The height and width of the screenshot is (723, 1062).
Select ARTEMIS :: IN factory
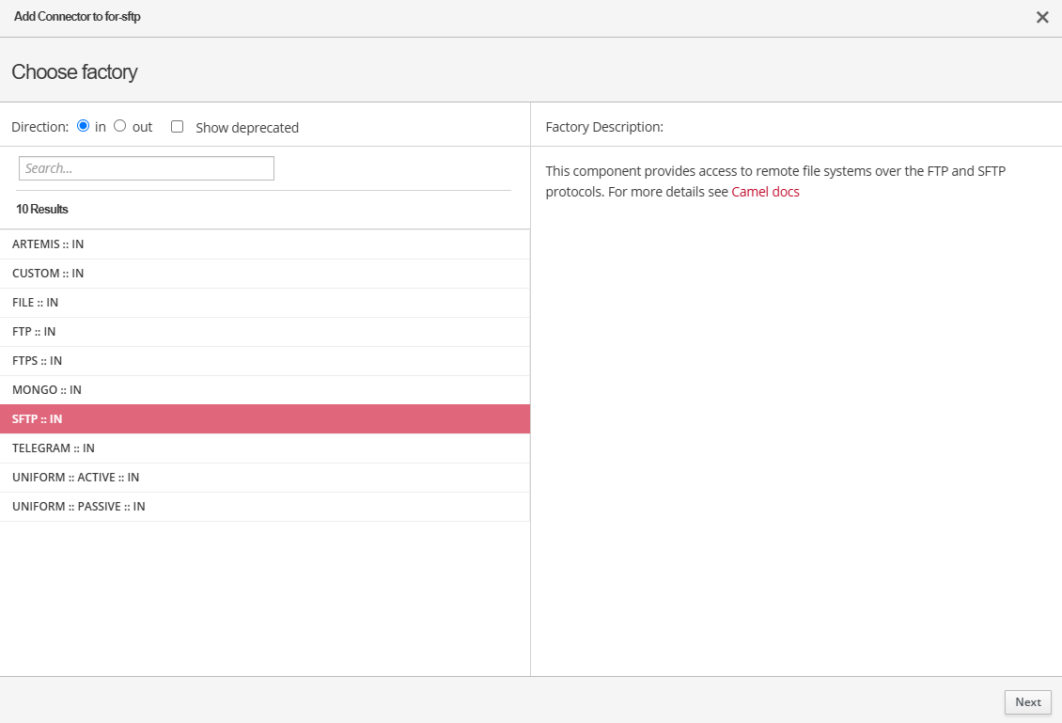pyautogui.click(x=48, y=244)
